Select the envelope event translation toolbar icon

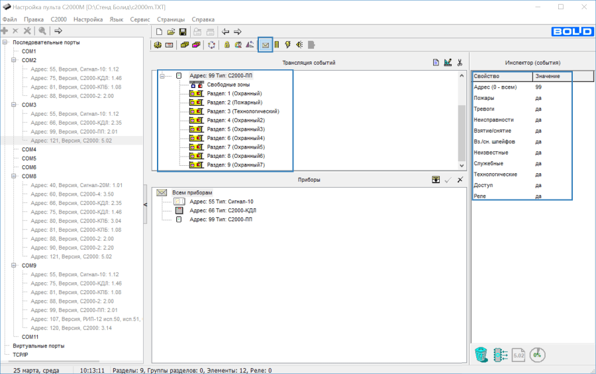click(266, 45)
